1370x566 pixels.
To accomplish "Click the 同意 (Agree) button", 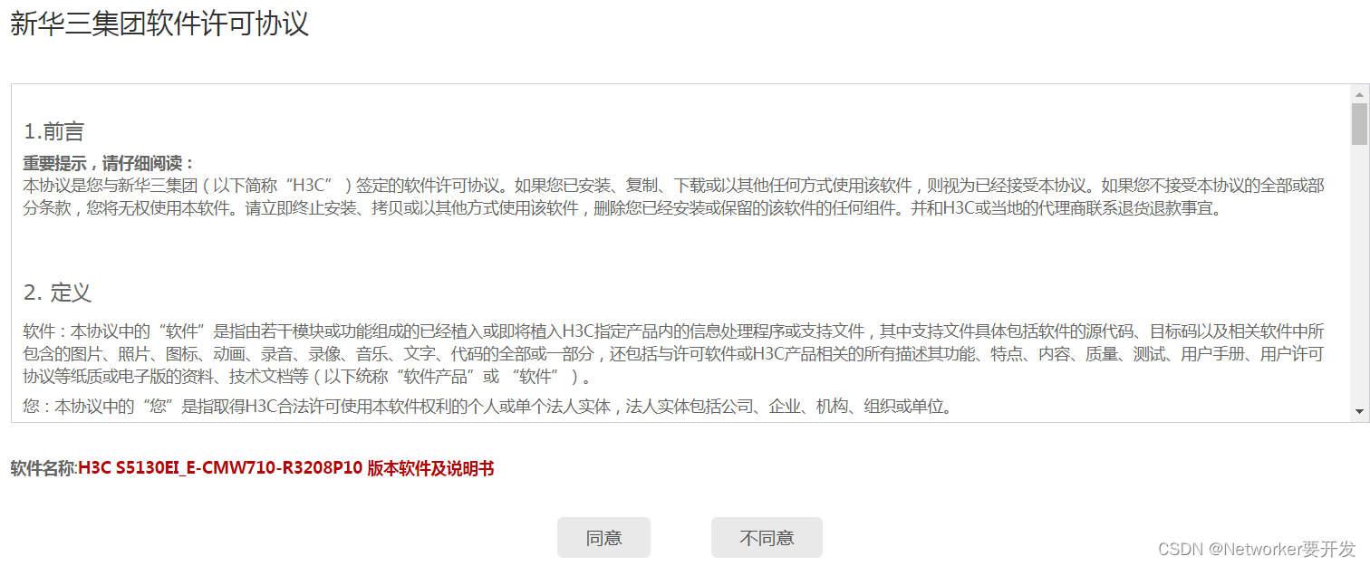I will pos(603,538).
